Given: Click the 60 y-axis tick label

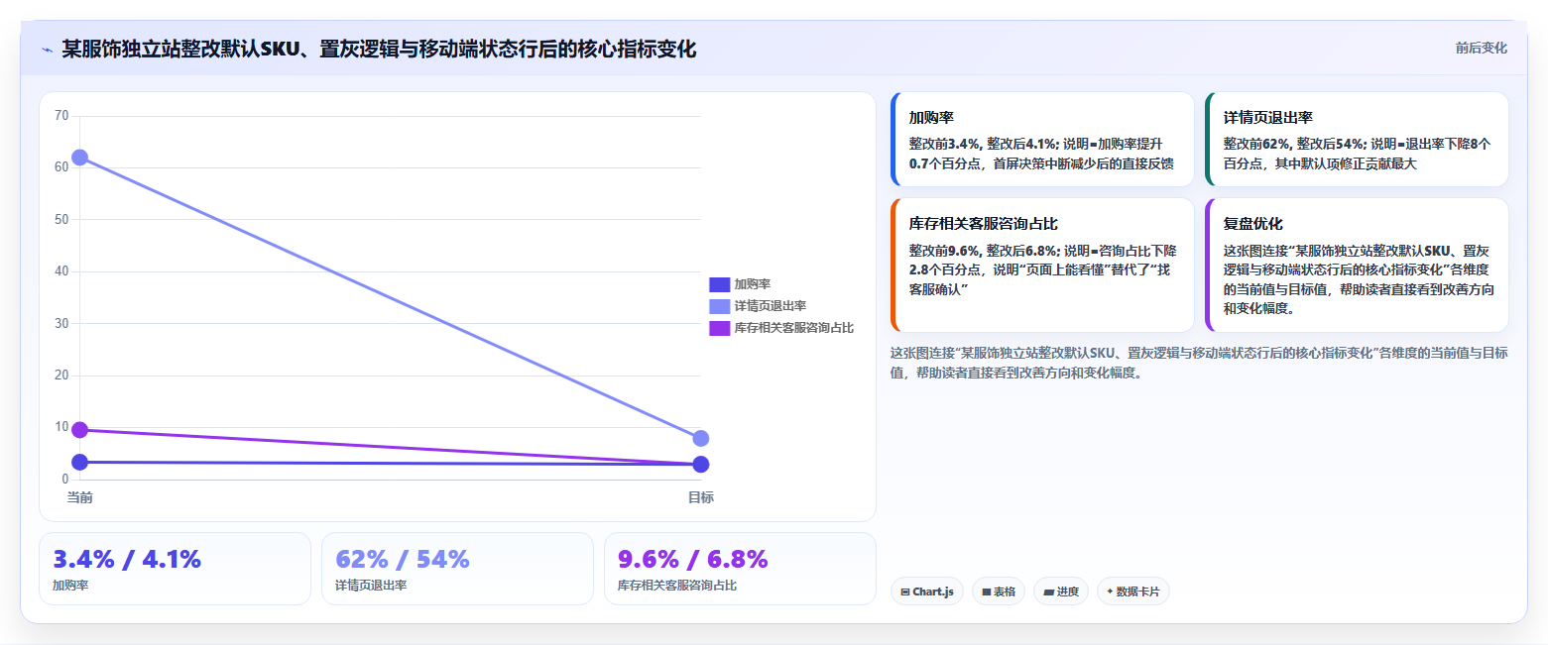Looking at the screenshot, I should (x=61, y=167).
